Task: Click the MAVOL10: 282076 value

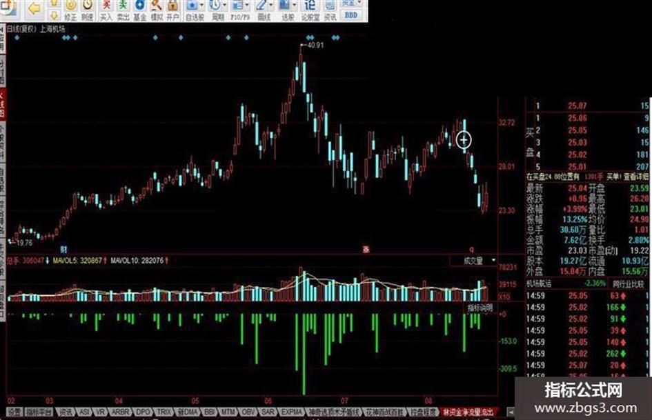Action: [x=137, y=260]
